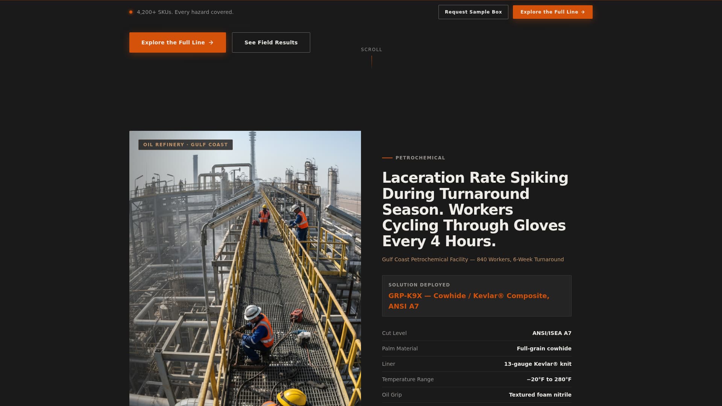The width and height of the screenshot is (722, 406).
Task: Click the Gulf Coast Petrochemical Facility link
Action: [x=473, y=259]
